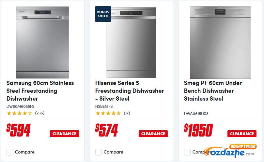Viewport: 264px width, 162px height.
Task: Click Clearance tag on the Hisense dishwasher
Action: click(153, 134)
